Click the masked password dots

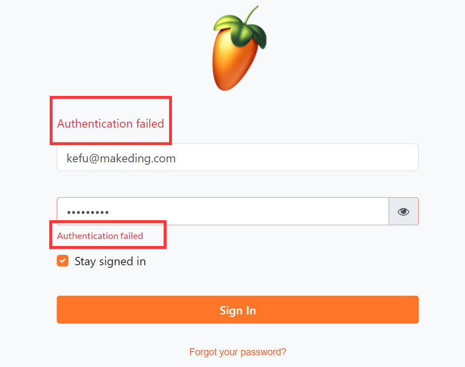click(88, 212)
